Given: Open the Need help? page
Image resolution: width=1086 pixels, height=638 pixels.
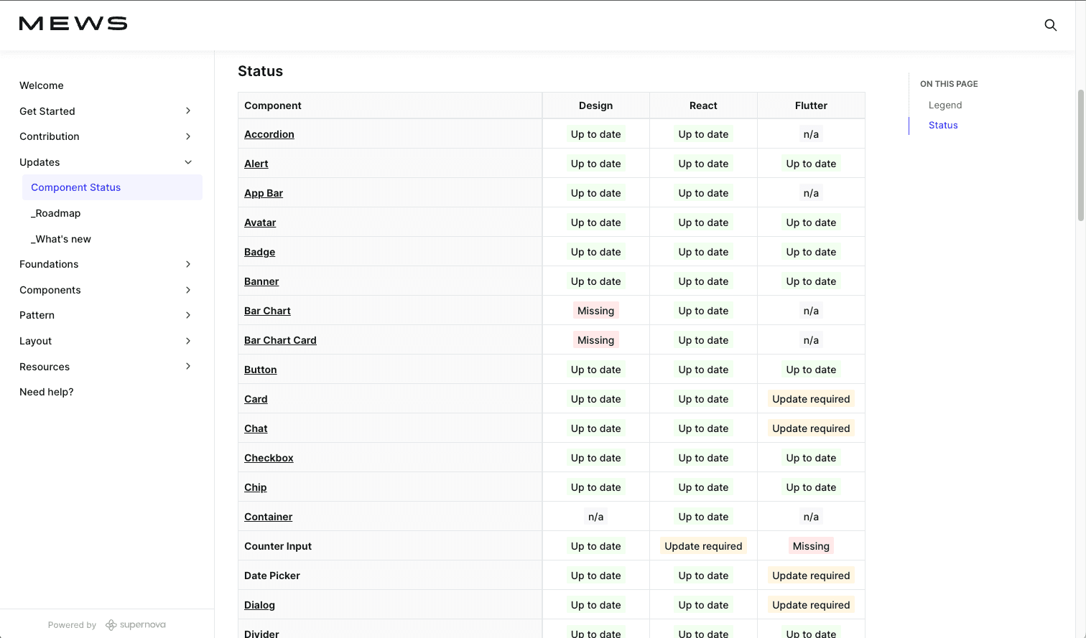Looking at the screenshot, I should click(47, 392).
